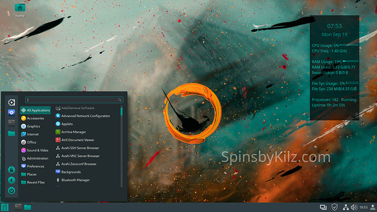Open the sound volume applet
This screenshot has width=377, height=212.
coord(354,207)
